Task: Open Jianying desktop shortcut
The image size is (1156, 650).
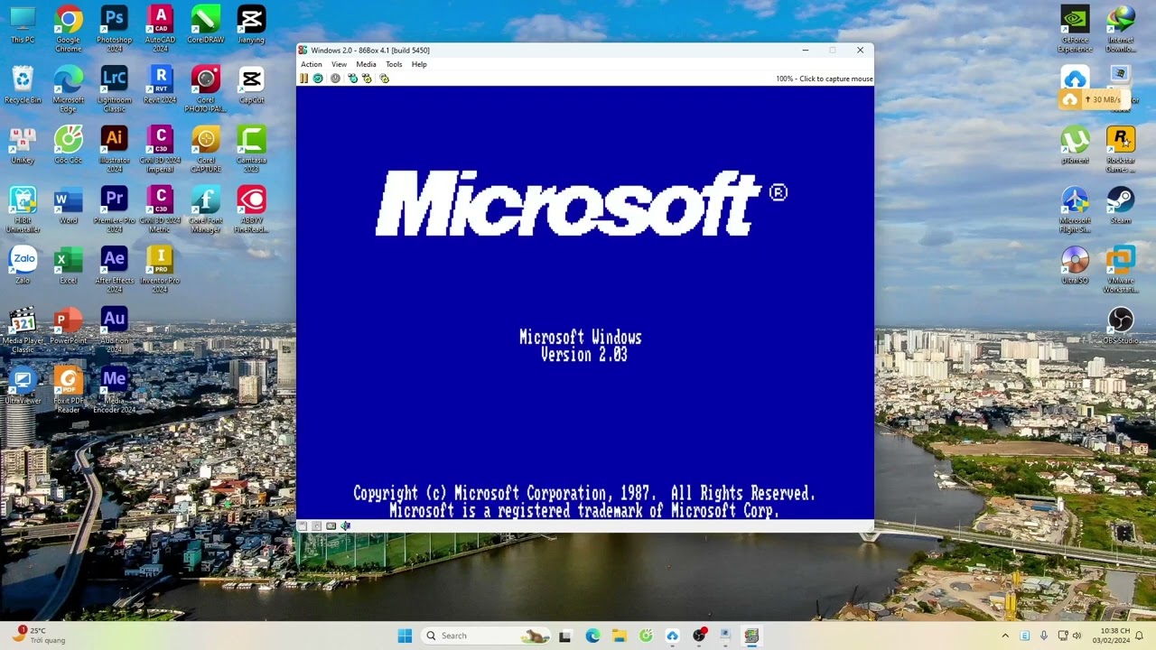Action: coord(251,25)
